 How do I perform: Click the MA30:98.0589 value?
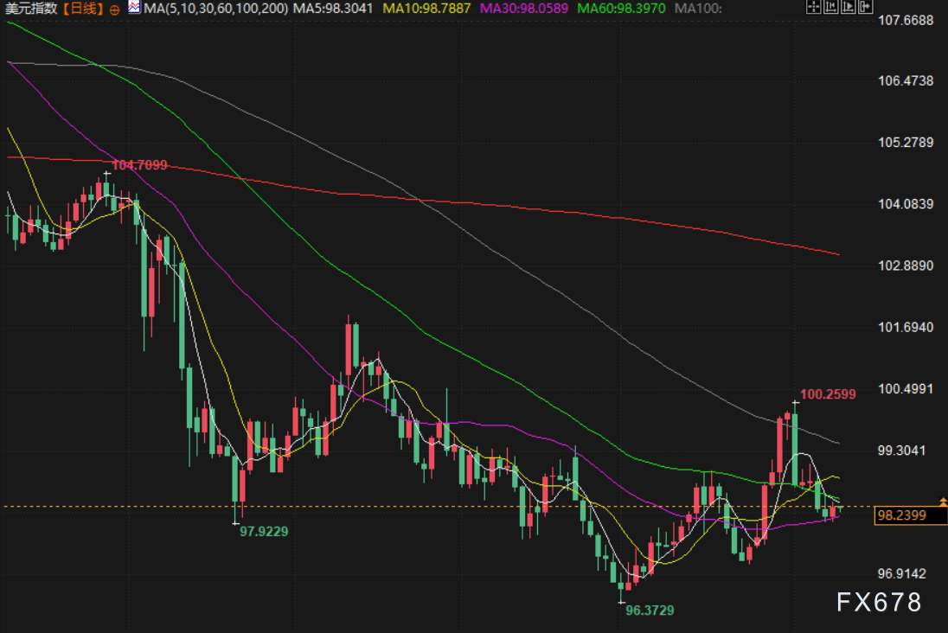pos(524,9)
